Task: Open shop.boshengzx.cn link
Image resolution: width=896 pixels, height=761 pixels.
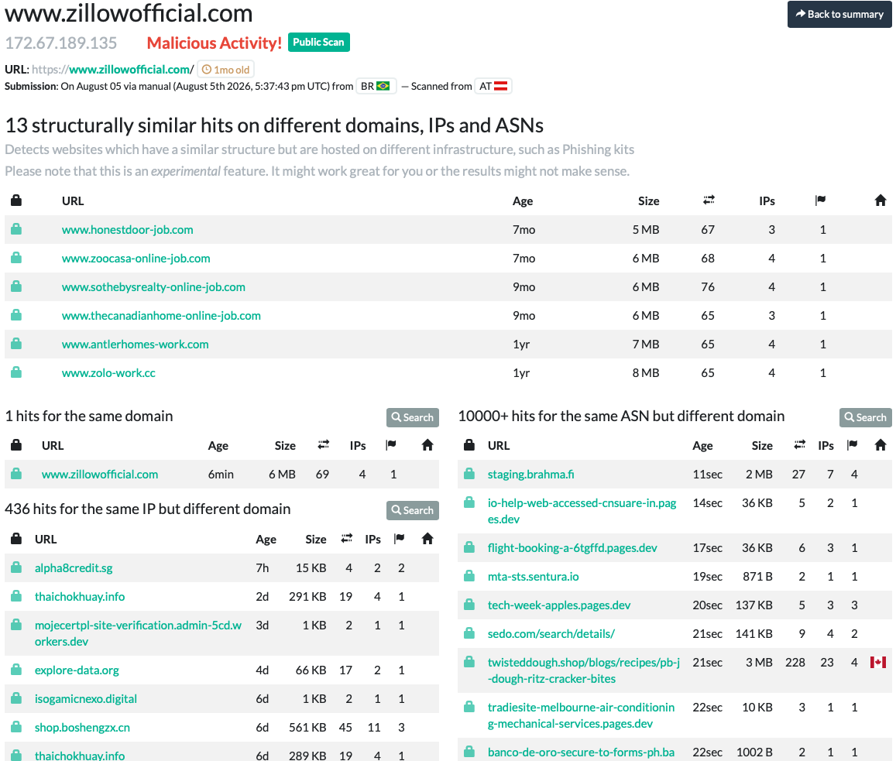Action: [x=82, y=727]
